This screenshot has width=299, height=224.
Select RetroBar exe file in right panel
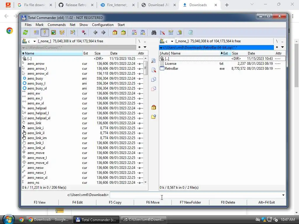coord(222,69)
